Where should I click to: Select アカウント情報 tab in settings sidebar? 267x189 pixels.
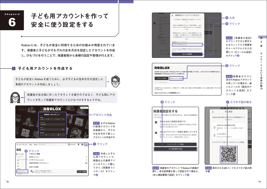pos(20,154)
